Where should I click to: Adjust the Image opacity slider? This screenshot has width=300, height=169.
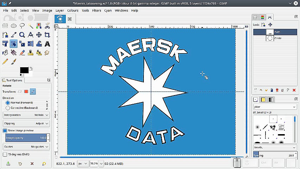click(x=26, y=138)
